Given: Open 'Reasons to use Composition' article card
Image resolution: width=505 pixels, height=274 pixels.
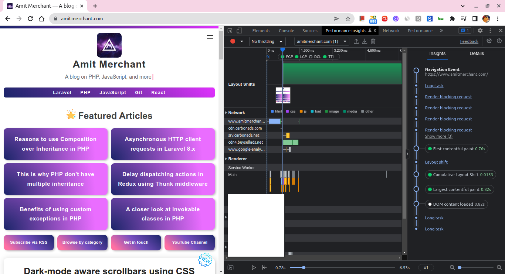Looking at the screenshot, I should (x=55, y=144).
